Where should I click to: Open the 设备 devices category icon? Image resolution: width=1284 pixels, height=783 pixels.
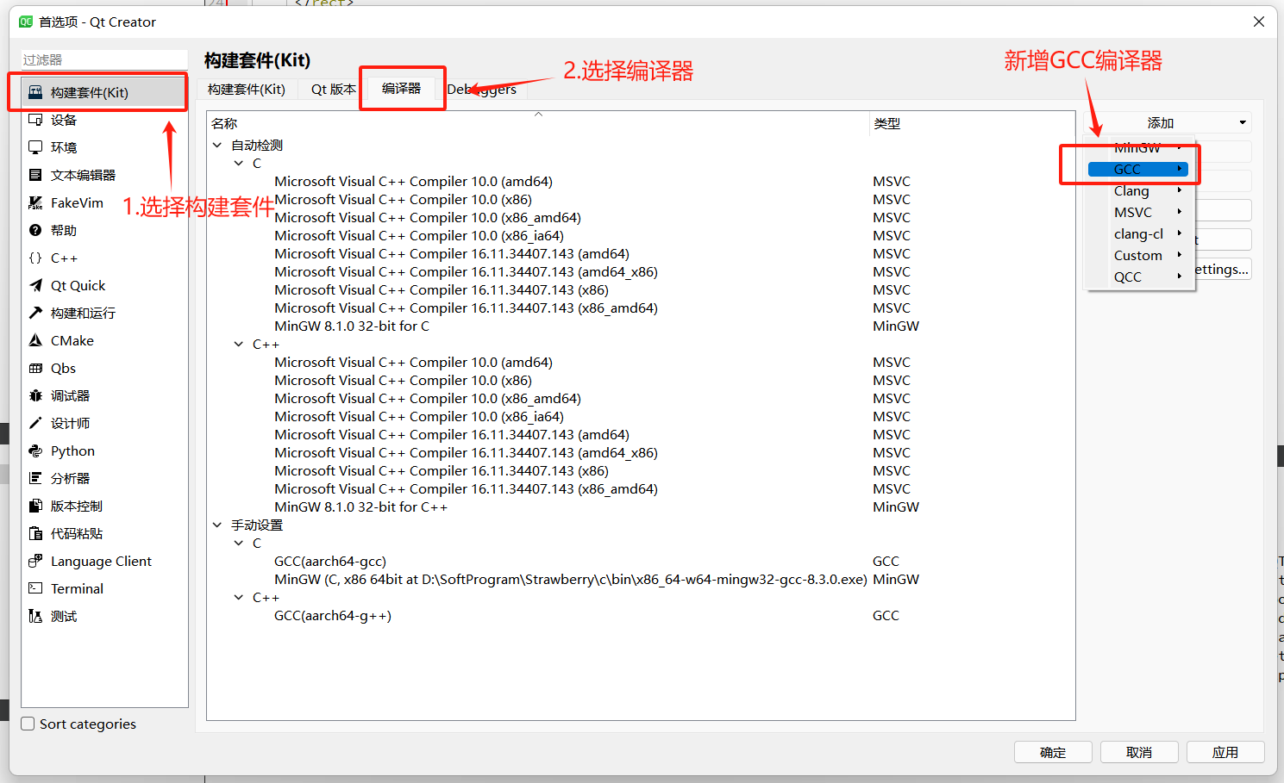coord(35,120)
